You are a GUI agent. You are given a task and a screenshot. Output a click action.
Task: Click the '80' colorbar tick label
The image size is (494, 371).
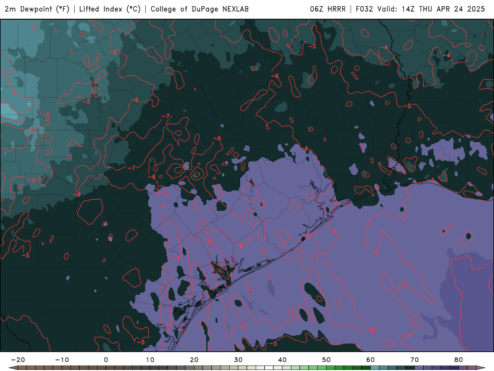click(459, 360)
